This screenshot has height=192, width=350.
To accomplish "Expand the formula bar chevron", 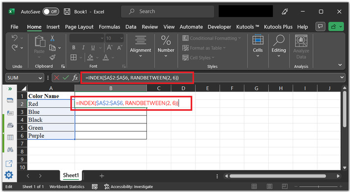I will (x=342, y=77).
